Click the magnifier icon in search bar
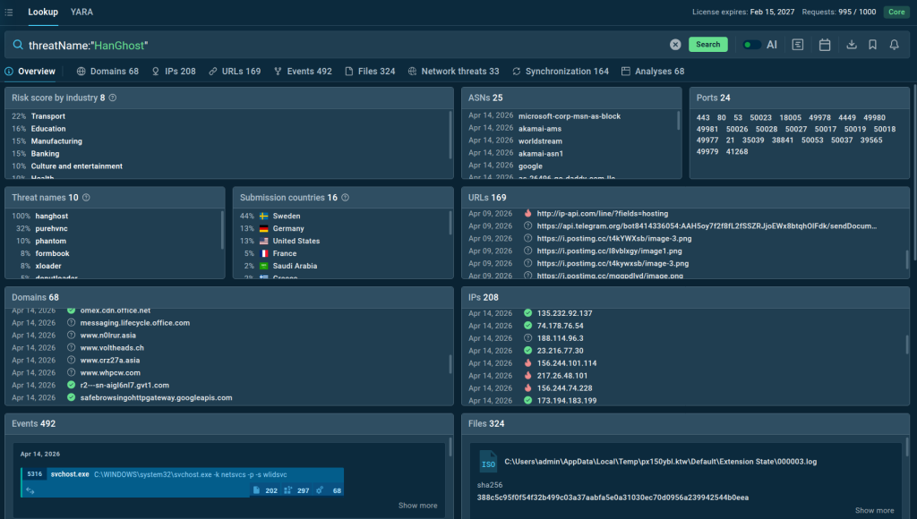 (x=19, y=43)
